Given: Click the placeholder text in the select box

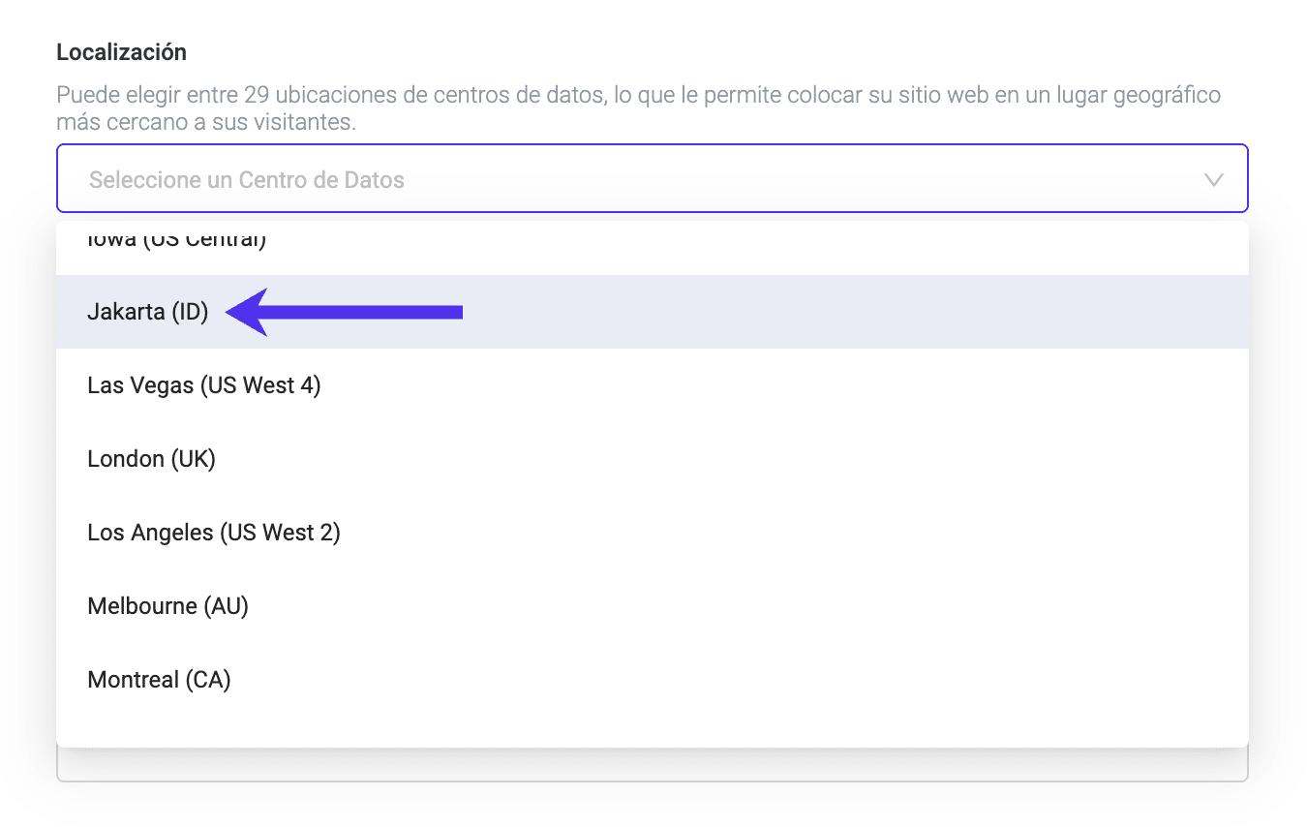Looking at the screenshot, I should click(x=247, y=180).
